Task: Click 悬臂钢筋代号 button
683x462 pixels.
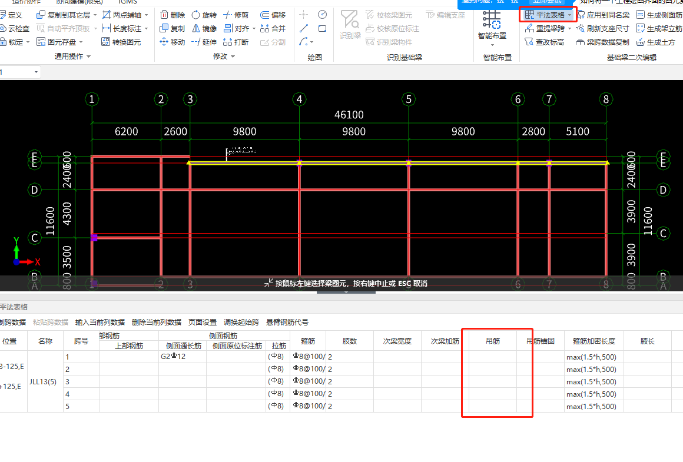Action: click(287, 323)
